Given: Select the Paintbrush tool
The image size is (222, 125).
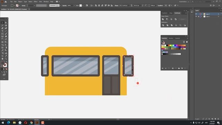Looking at the screenshot, I should (x=6, y=34).
